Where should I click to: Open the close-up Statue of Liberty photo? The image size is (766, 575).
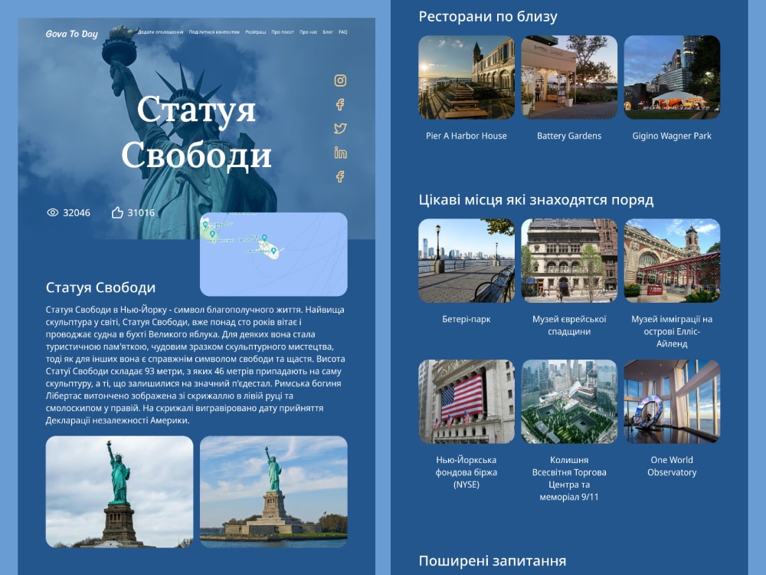click(119, 492)
